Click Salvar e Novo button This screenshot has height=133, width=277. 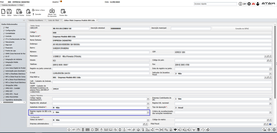pyautogui.click(x=38, y=10)
